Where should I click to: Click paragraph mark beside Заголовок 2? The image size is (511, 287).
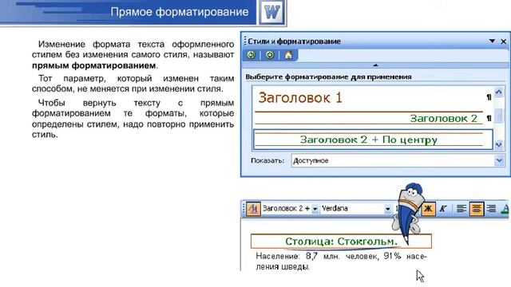point(489,119)
